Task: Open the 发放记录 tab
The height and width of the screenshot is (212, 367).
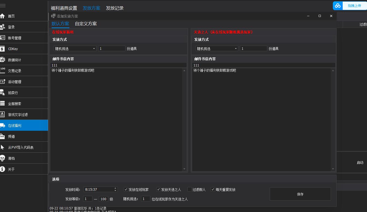Action: (115, 8)
